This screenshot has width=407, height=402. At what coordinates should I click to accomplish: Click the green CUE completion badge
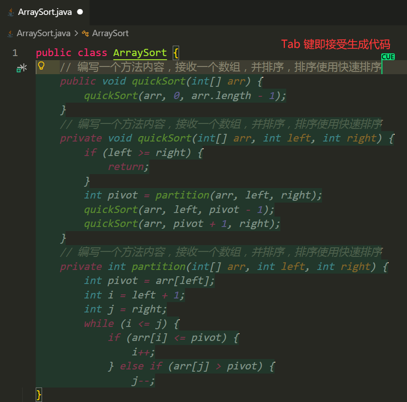pos(388,57)
